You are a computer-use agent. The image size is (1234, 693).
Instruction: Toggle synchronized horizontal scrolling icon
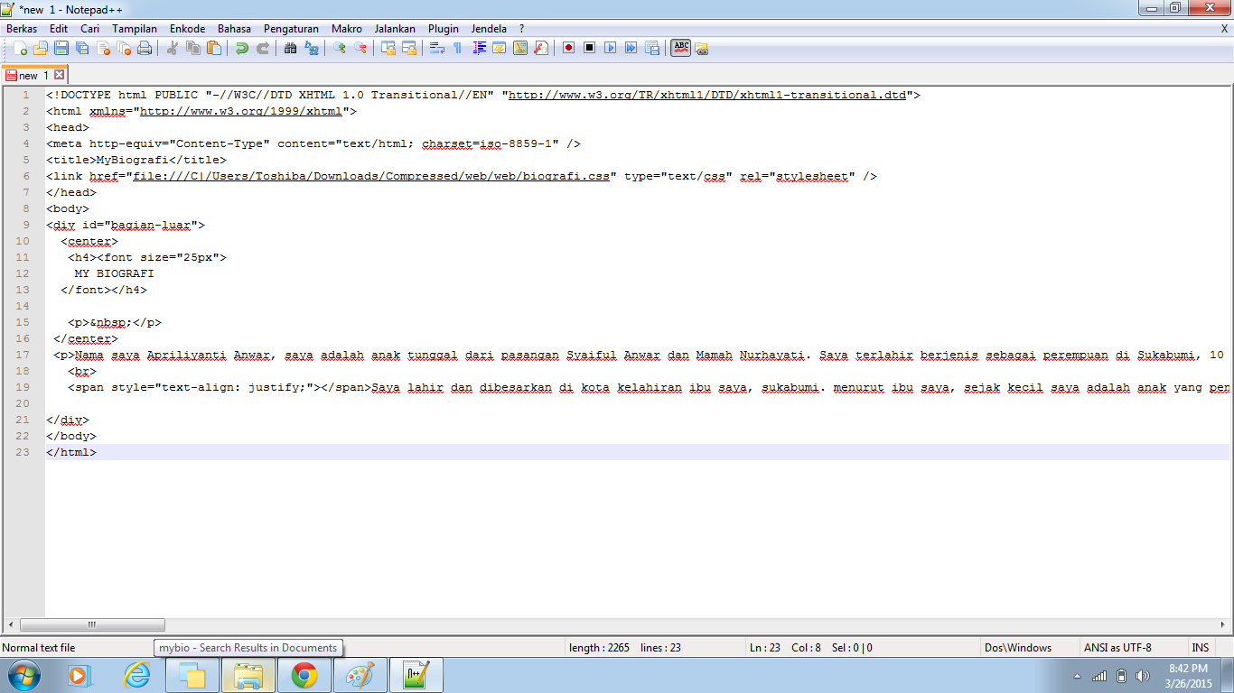click(x=409, y=48)
